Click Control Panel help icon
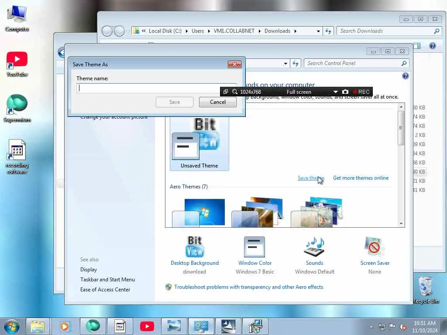 (406, 76)
